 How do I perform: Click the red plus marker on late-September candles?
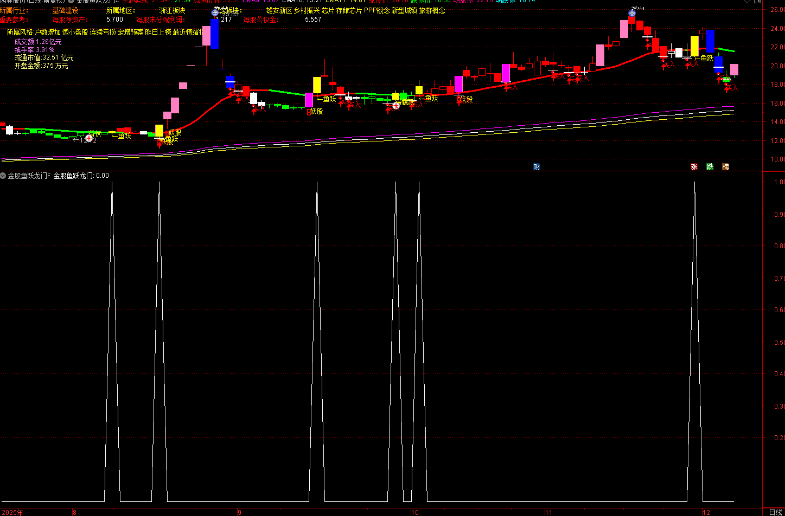tap(396, 106)
